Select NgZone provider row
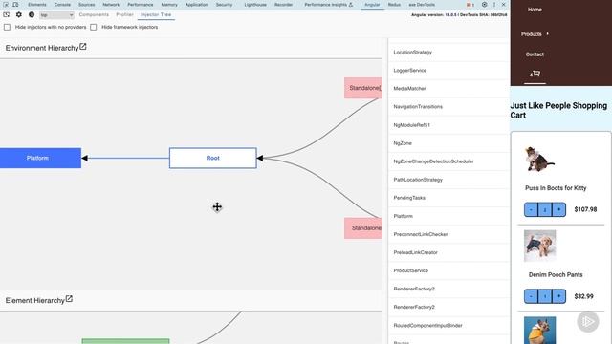Viewport: 612px width, 344px height. click(x=448, y=143)
